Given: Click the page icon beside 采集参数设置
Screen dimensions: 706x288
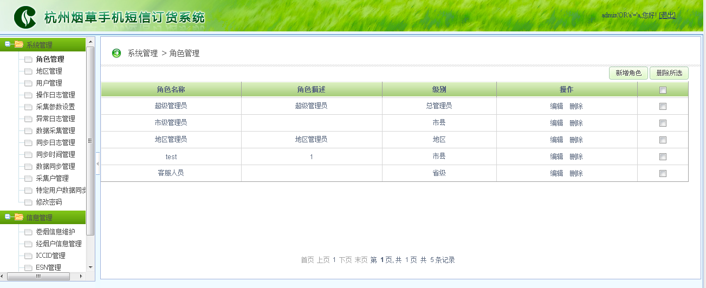Looking at the screenshot, I should 28,107.
